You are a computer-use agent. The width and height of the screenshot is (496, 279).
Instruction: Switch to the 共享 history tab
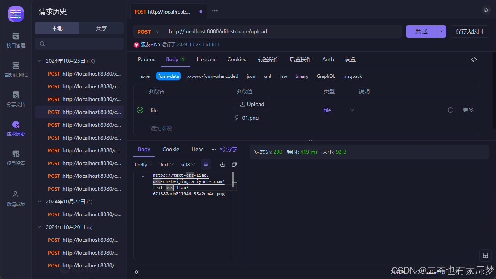pyautogui.click(x=101, y=28)
